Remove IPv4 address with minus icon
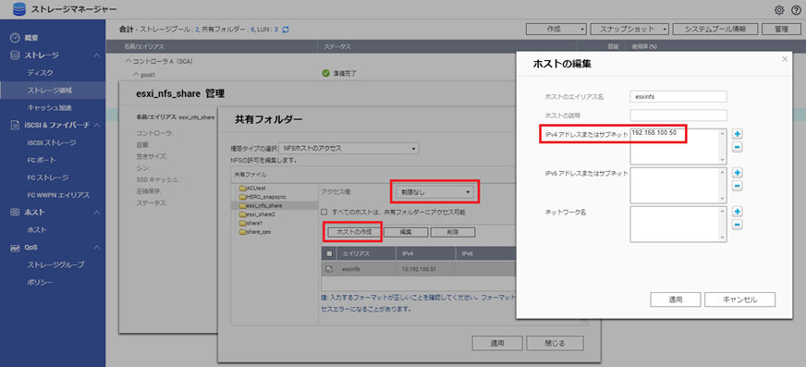The width and height of the screenshot is (806, 367). [737, 148]
